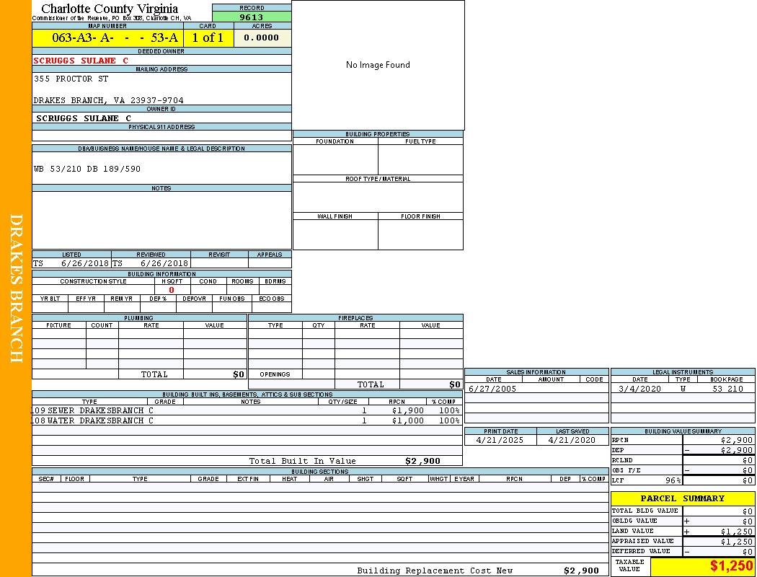Click the empty Physical 911 Address field

click(x=161, y=136)
